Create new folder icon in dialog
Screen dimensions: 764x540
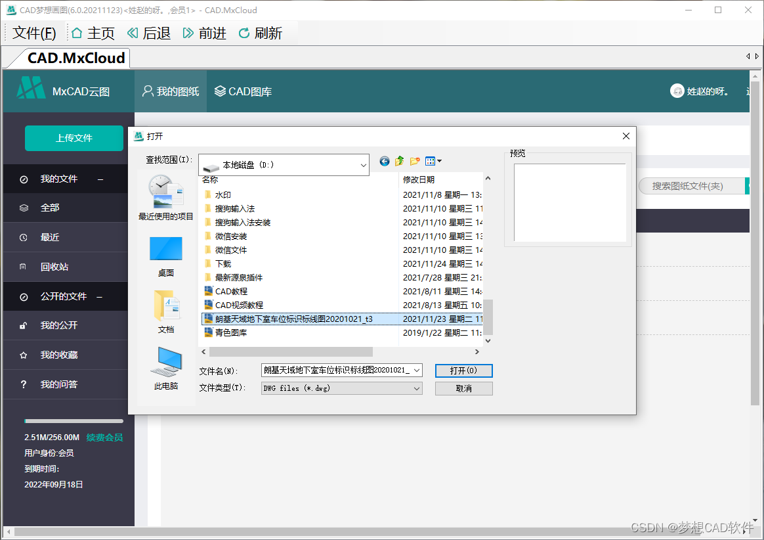(x=415, y=161)
